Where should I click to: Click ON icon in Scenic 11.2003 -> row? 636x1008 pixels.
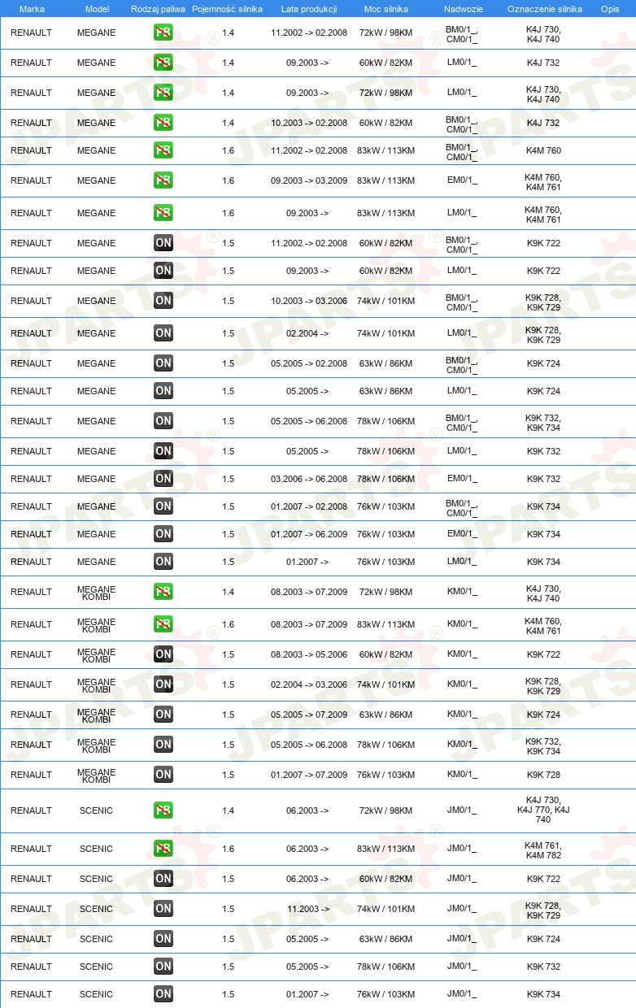[x=163, y=909]
